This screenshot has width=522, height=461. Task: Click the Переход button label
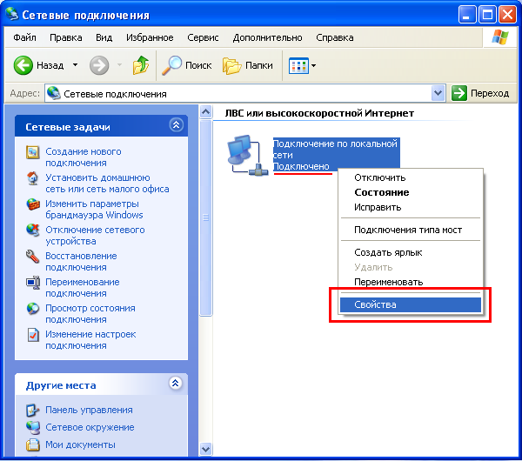pyautogui.click(x=490, y=94)
